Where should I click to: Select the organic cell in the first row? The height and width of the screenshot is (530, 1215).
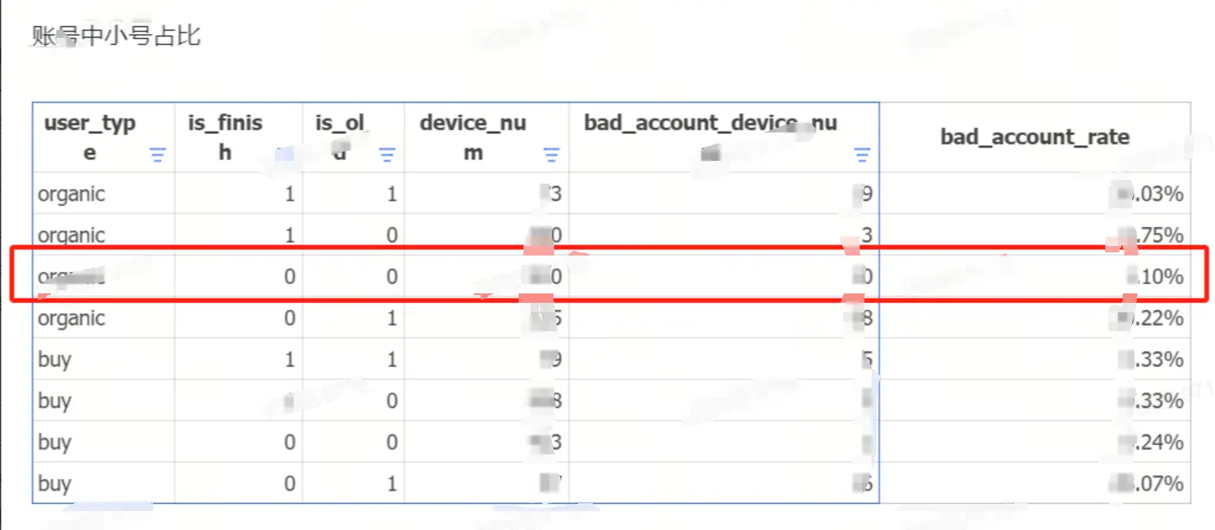tap(71, 194)
